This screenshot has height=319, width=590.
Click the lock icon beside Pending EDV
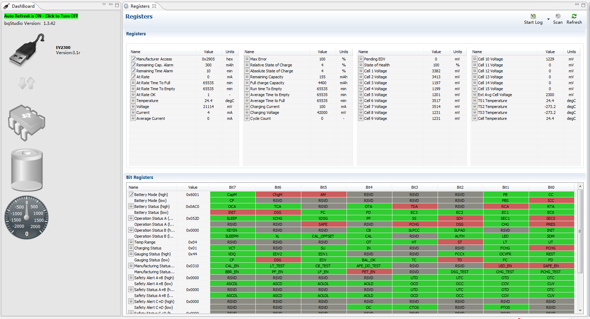[361, 59]
